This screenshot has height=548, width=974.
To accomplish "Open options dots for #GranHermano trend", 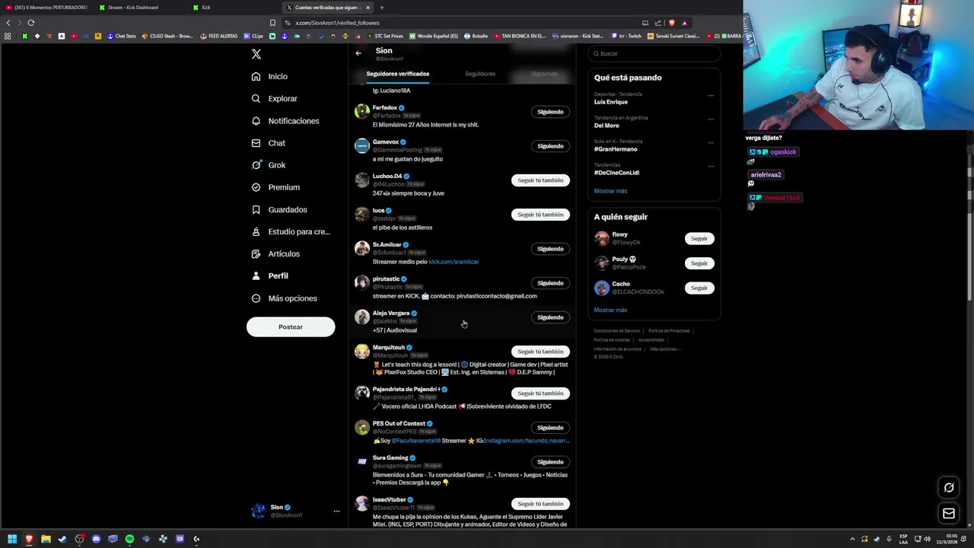I will pyautogui.click(x=711, y=143).
